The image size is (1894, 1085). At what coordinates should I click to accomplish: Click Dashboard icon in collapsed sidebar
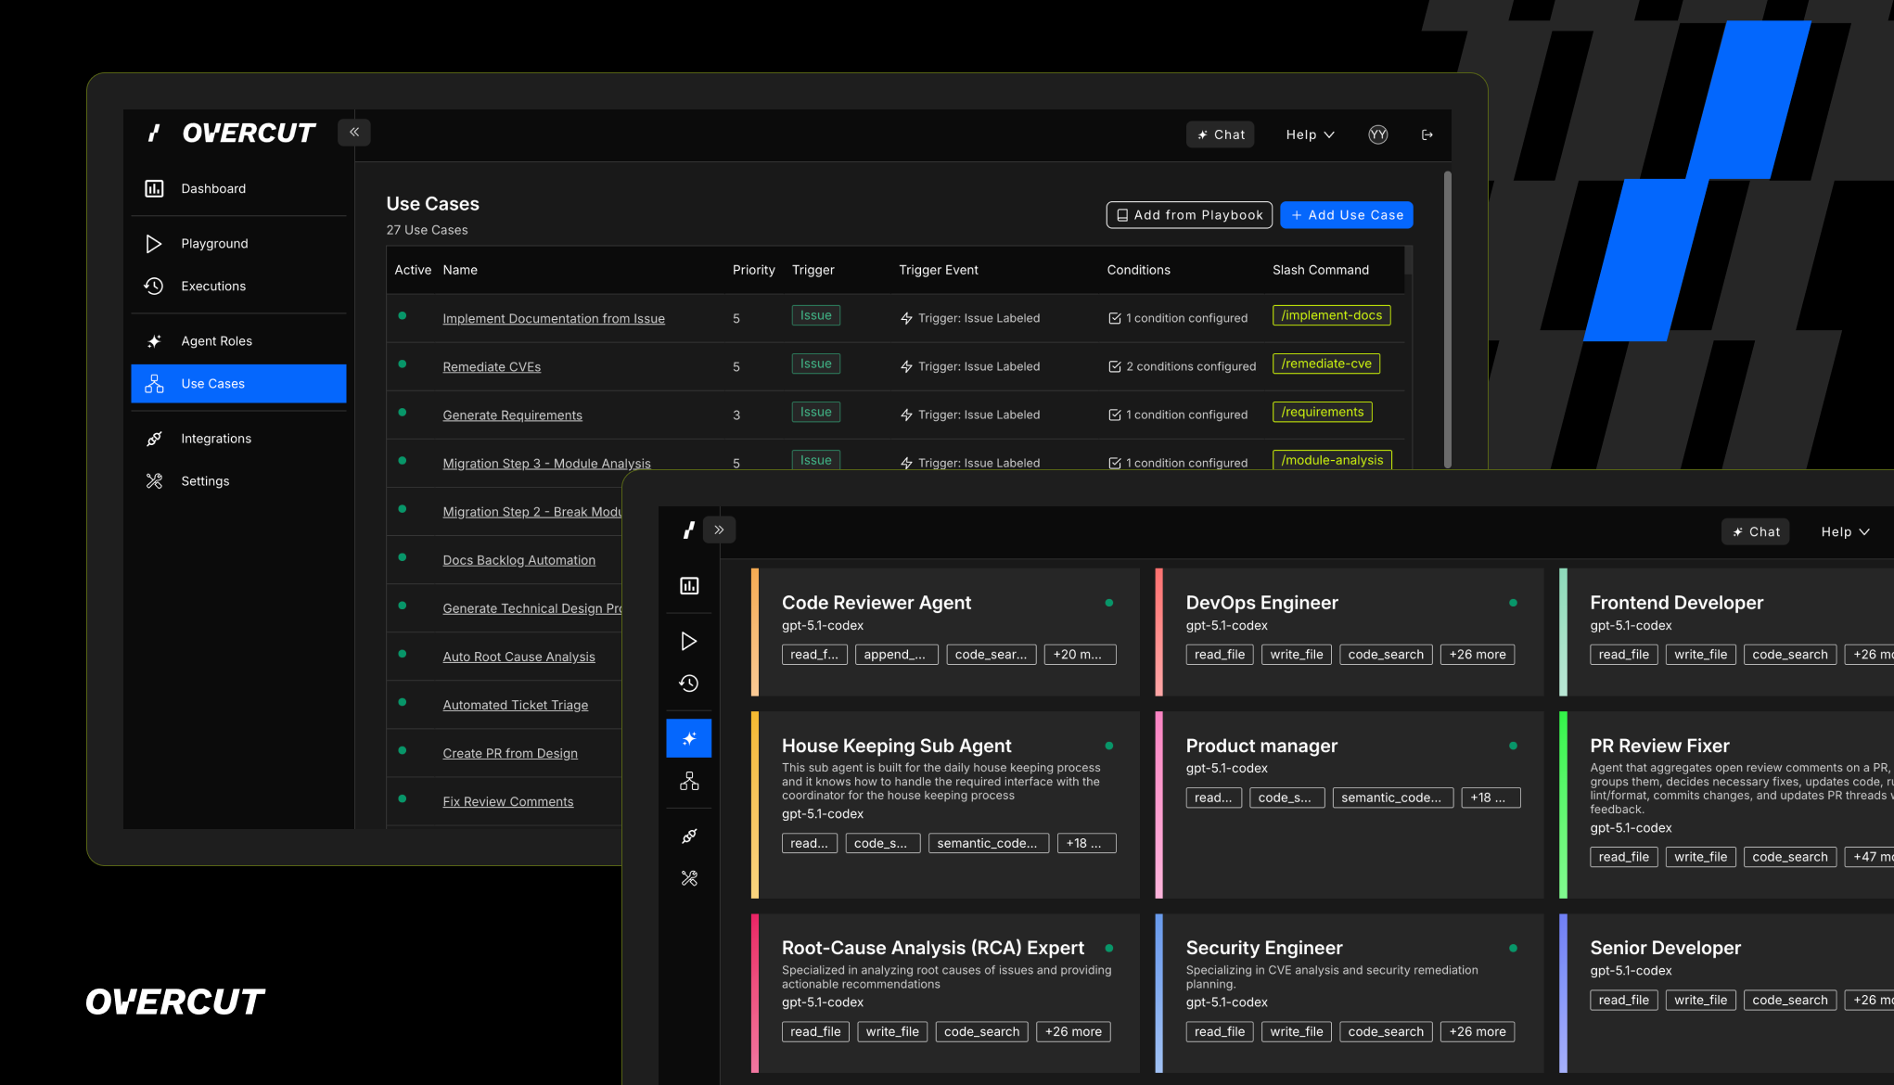688,586
